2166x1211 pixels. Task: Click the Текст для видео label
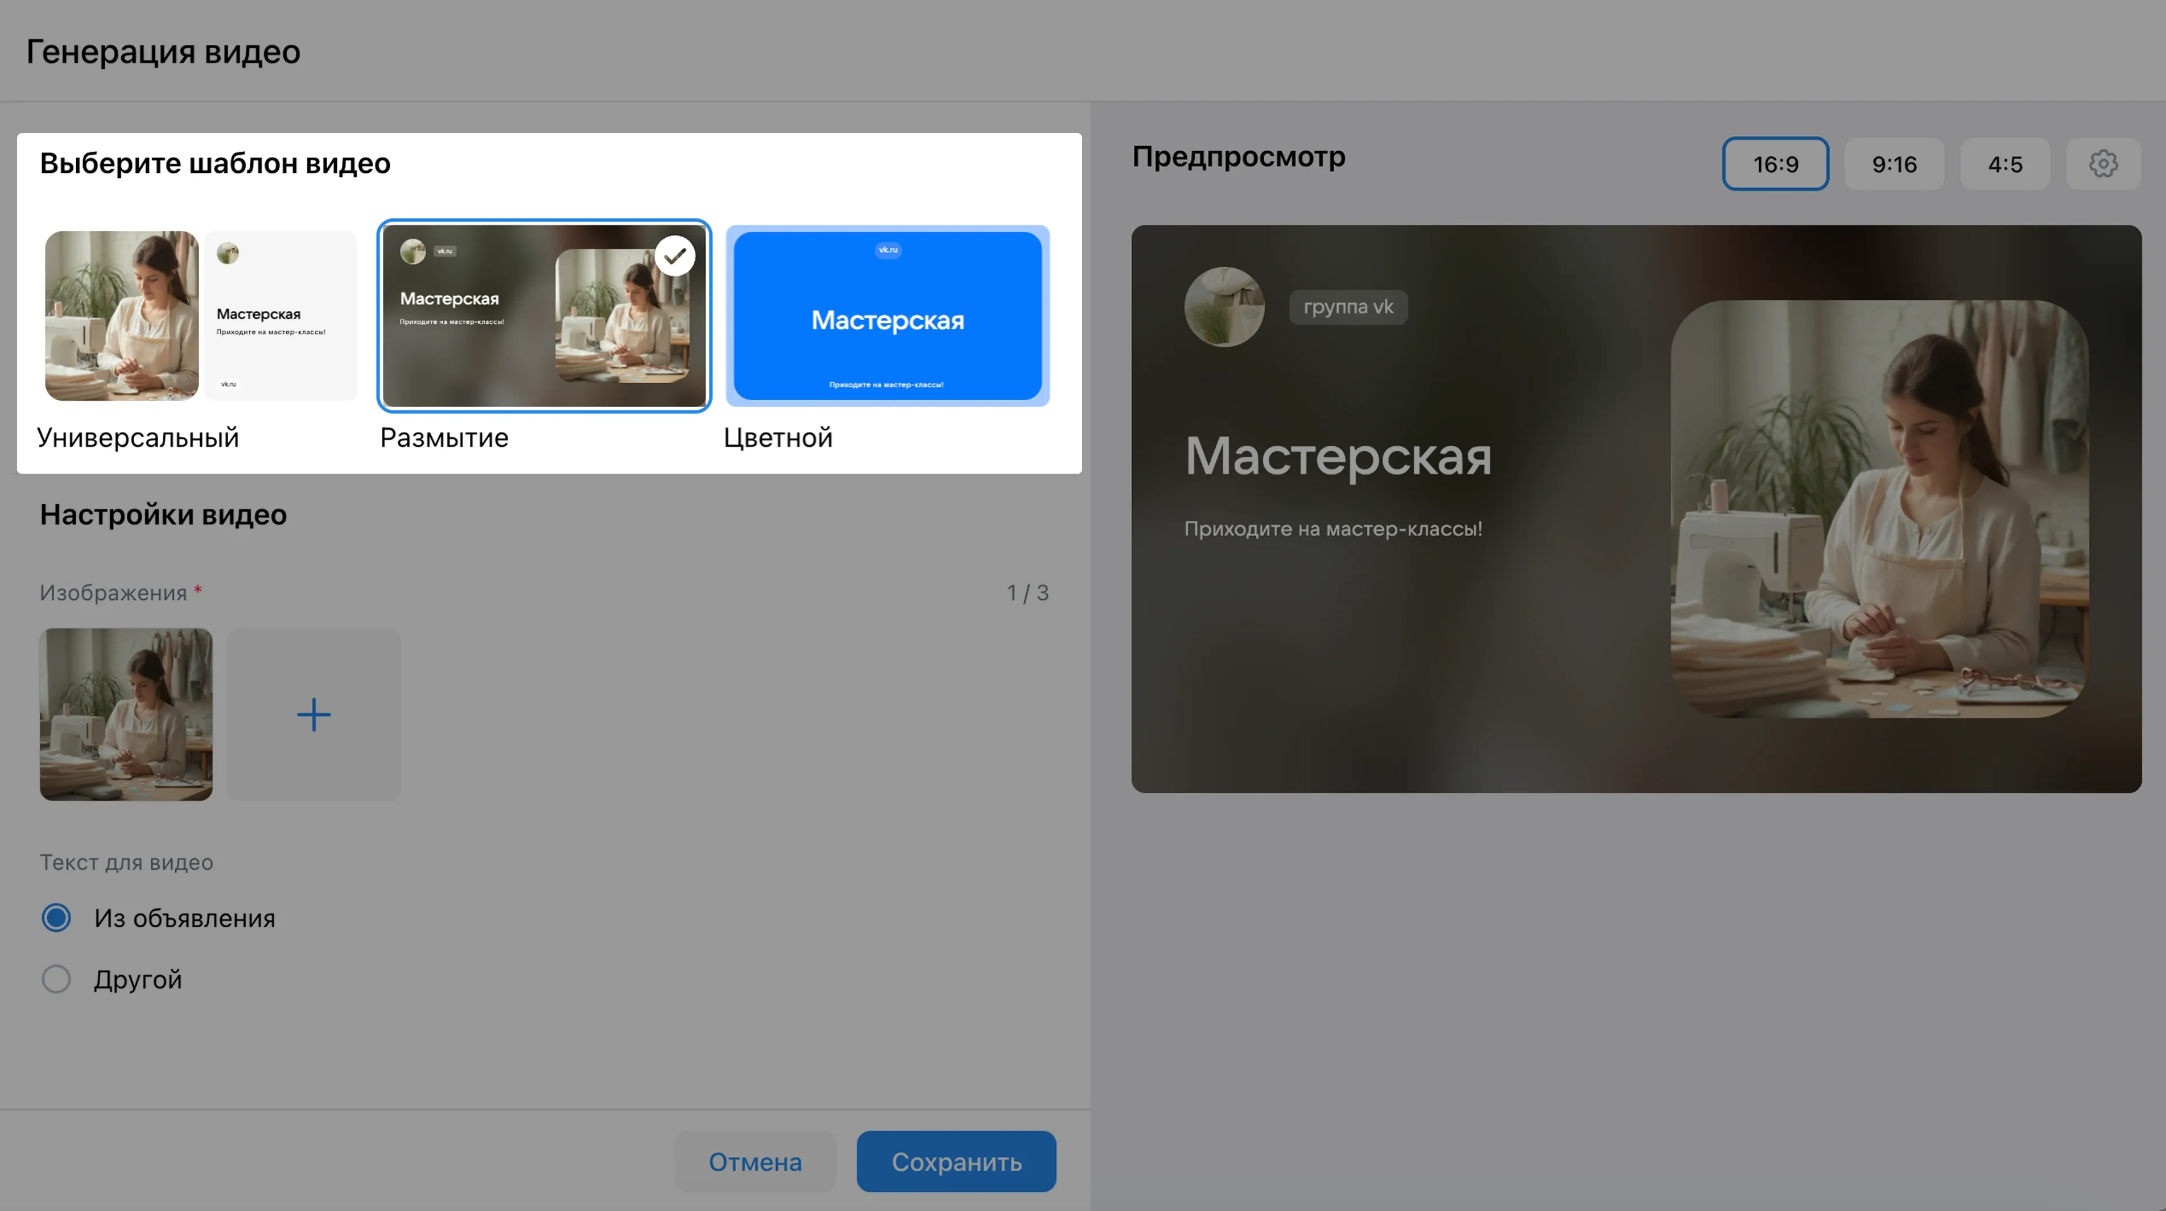(126, 862)
